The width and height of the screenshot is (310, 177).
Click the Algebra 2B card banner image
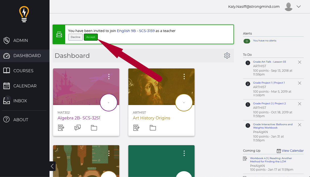(86, 87)
